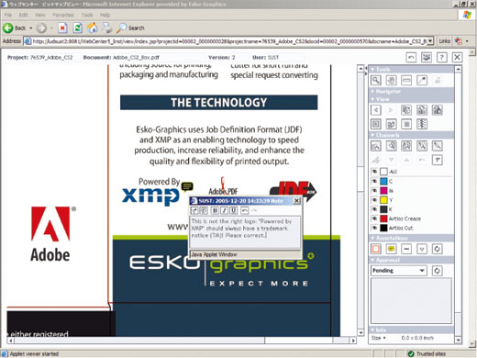Click the dotted vertical-line icon in View panel
The width and height of the screenshot is (477, 358).
click(x=422, y=124)
